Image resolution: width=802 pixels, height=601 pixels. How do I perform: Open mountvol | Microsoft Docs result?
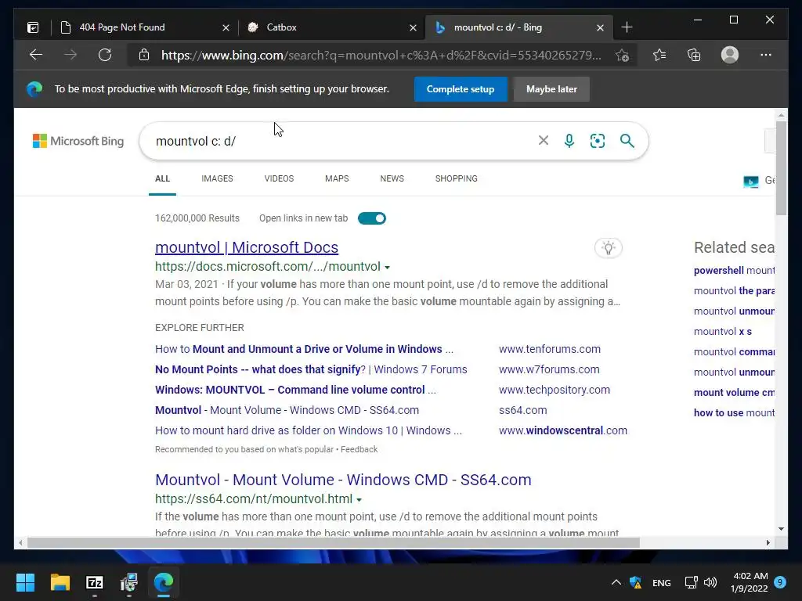tap(247, 247)
